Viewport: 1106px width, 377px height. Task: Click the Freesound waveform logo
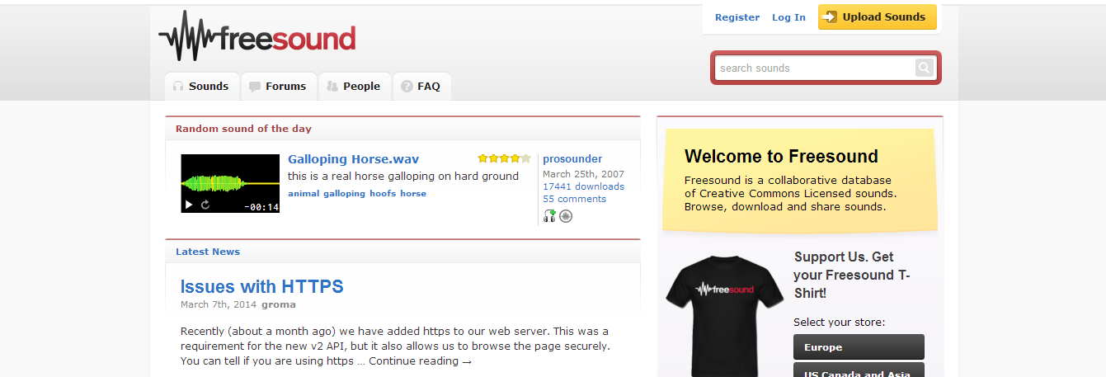coord(256,36)
